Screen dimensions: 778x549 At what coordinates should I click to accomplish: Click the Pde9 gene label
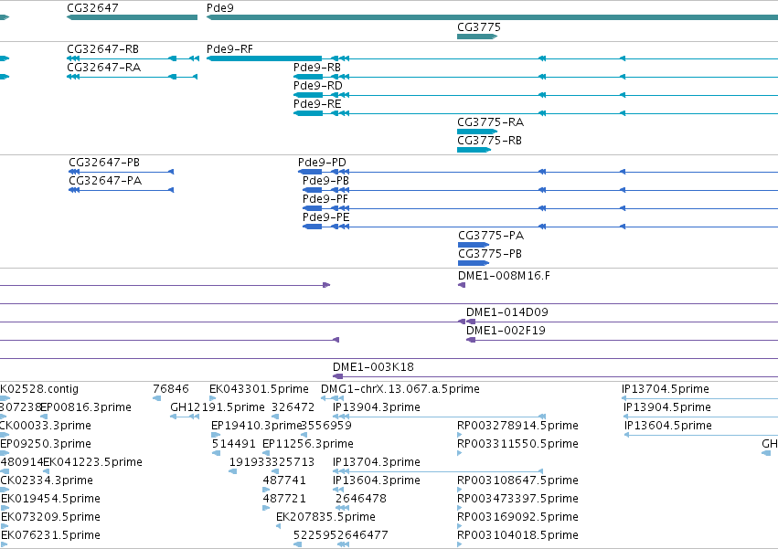pyautogui.click(x=219, y=8)
